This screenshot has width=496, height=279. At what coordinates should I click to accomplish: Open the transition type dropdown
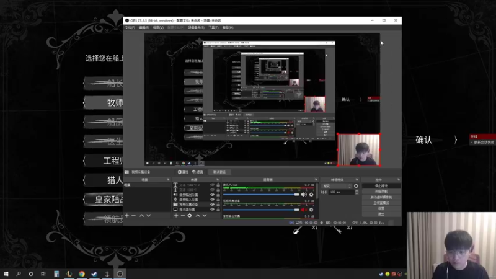point(337,186)
